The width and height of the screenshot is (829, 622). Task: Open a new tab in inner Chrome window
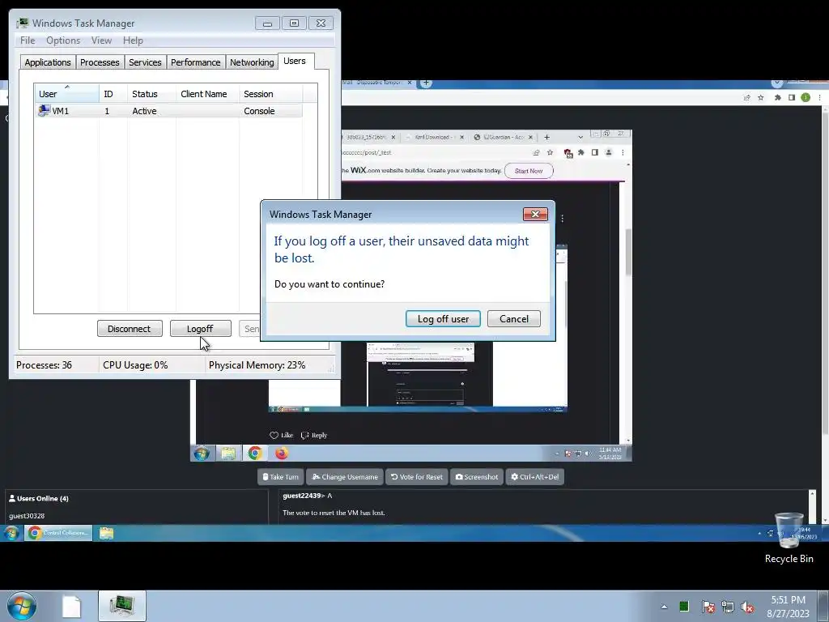point(546,137)
